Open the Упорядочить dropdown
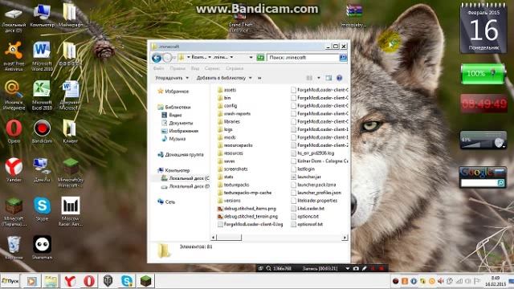The height and width of the screenshot is (289, 514). click(x=172, y=78)
